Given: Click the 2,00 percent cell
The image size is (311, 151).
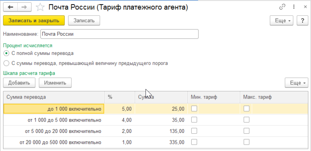Looking at the screenshot, I should [x=120, y=131].
